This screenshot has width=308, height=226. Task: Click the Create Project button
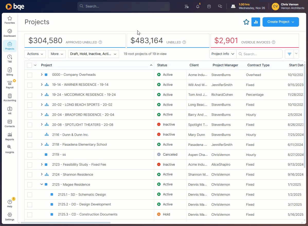pyautogui.click(x=280, y=22)
